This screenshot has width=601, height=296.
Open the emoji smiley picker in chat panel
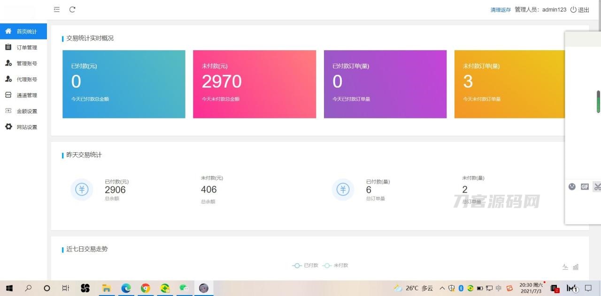point(572,186)
